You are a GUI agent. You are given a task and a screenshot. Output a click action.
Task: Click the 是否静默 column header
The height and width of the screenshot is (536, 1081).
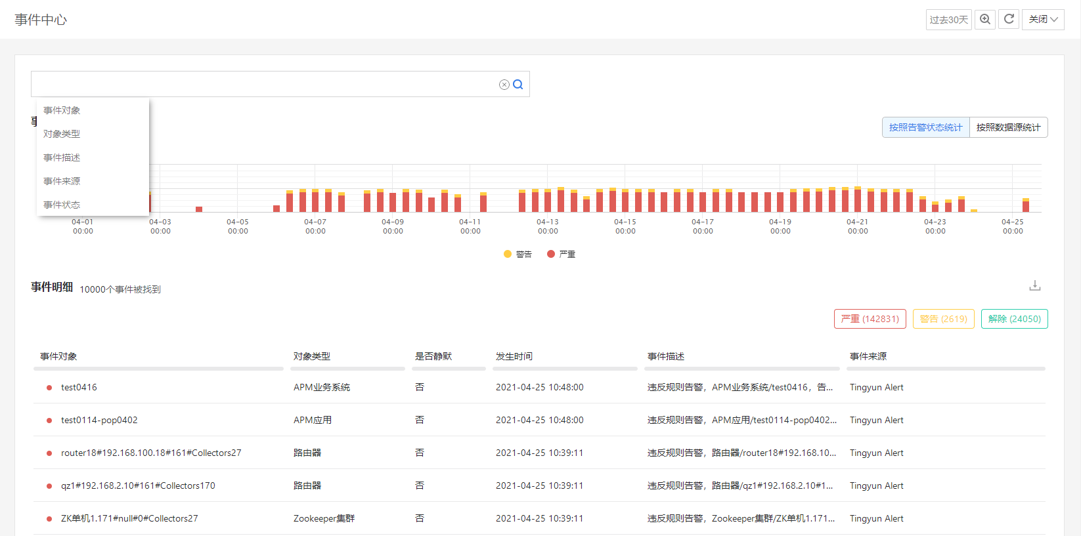click(433, 356)
